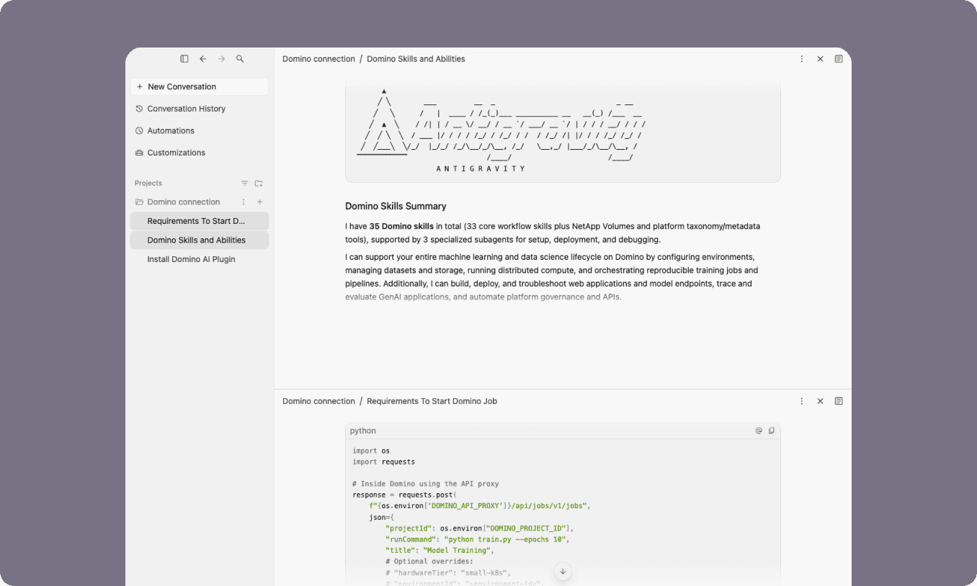The height and width of the screenshot is (586, 977).
Task: Copy the python code block
Action: pos(772,431)
